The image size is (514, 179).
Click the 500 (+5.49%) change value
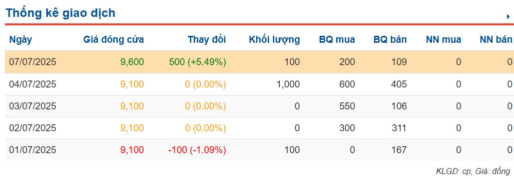[196, 62]
